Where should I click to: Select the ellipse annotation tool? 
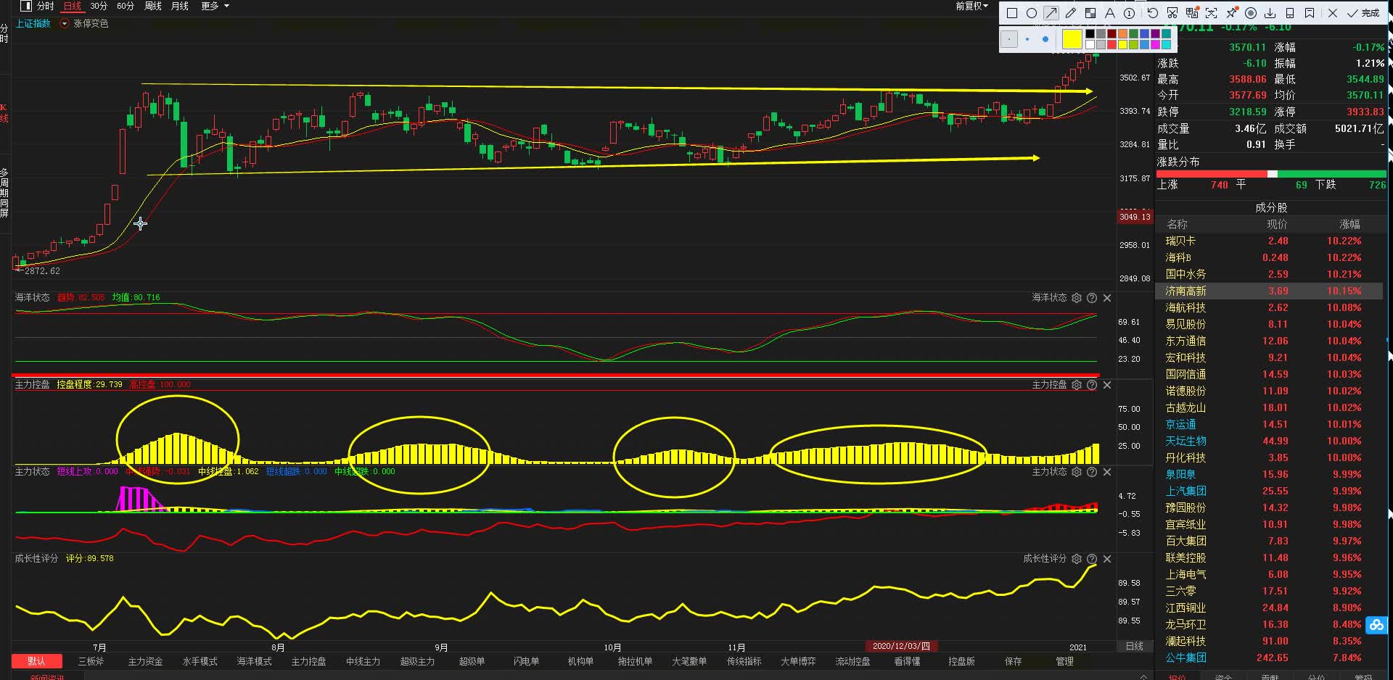point(1032,13)
